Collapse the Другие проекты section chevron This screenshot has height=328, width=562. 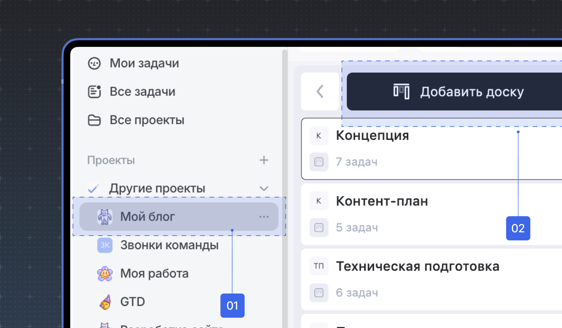tap(264, 188)
